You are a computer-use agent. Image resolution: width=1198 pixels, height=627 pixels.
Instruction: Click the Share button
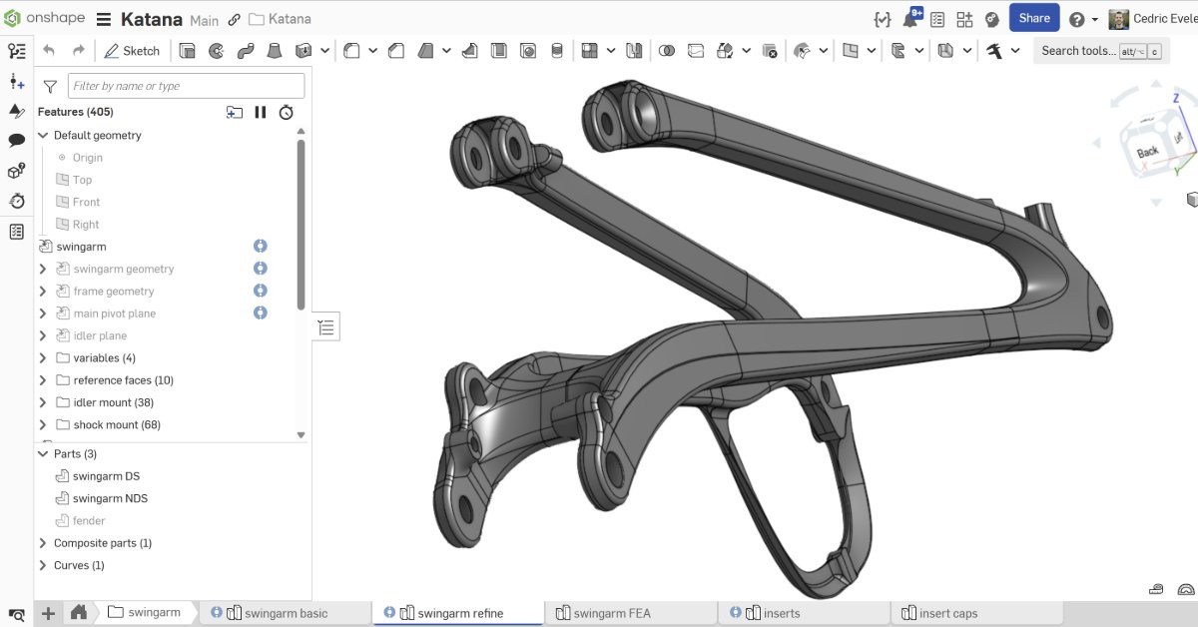point(1034,18)
